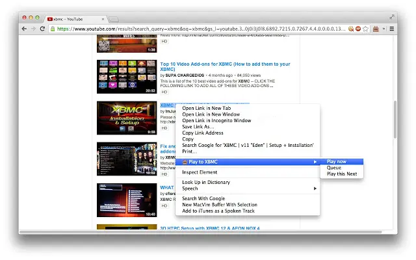This screenshot has width=416, height=260.
Task: Close the 'xbmc - YouTube' tab
Action: click(103, 19)
